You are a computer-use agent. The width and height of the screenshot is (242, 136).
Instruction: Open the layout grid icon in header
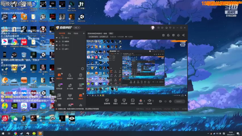(173, 35)
